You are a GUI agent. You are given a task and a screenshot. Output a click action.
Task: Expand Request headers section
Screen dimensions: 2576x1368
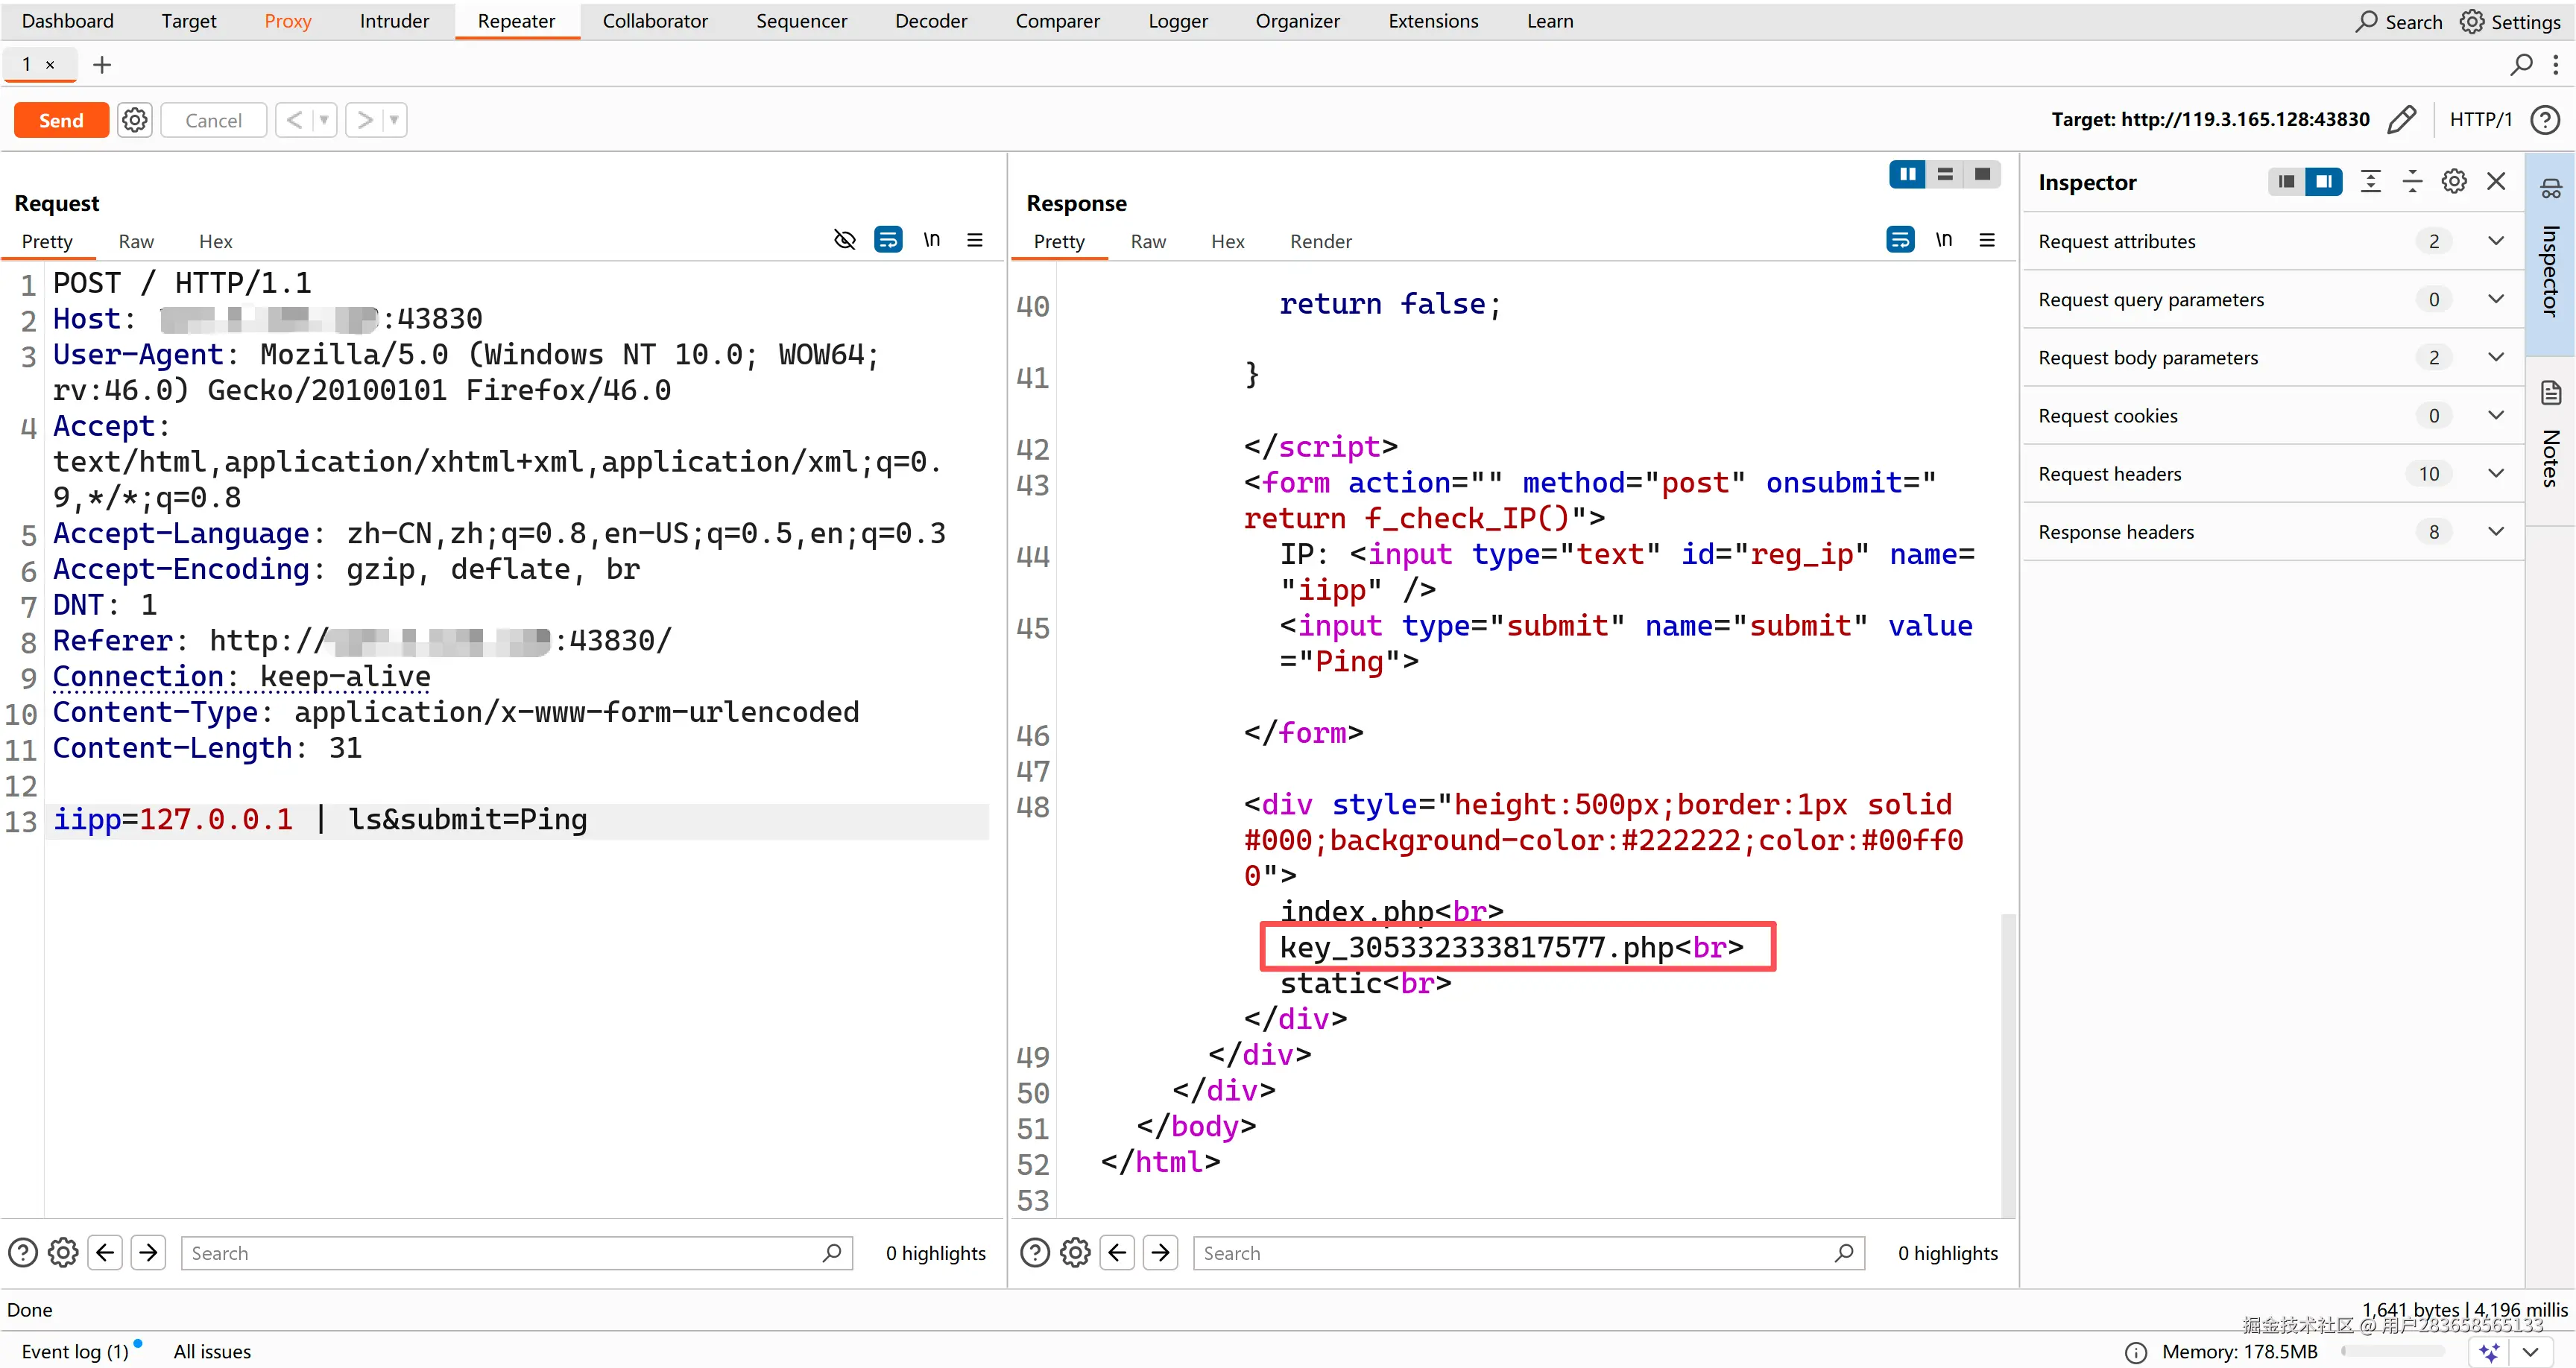pyautogui.click(x=2495, y=473)
